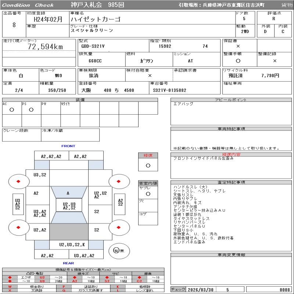
Task: Click the top-left wheel red diamond icon
Action: 18,182
